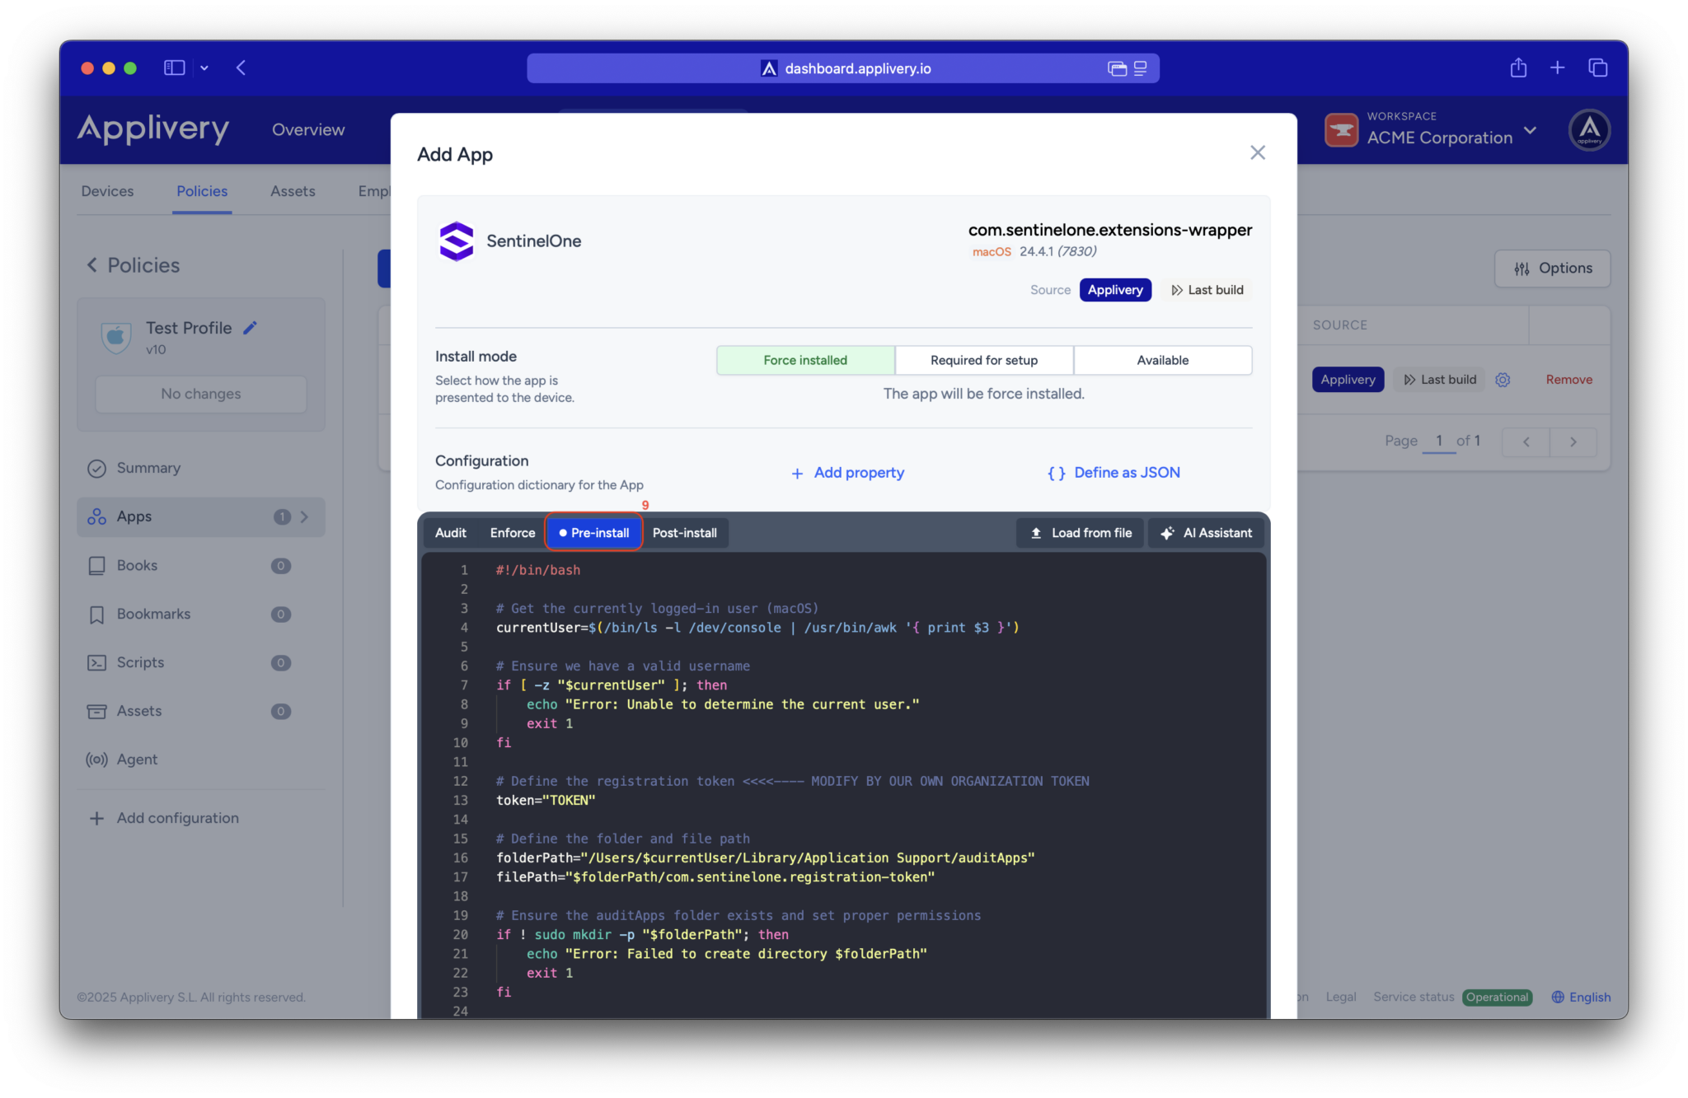Click the Agent sidebar icon
The height and width of the screenshot is (1098, 1688).
pyautogui.click(x=97, y=759)
